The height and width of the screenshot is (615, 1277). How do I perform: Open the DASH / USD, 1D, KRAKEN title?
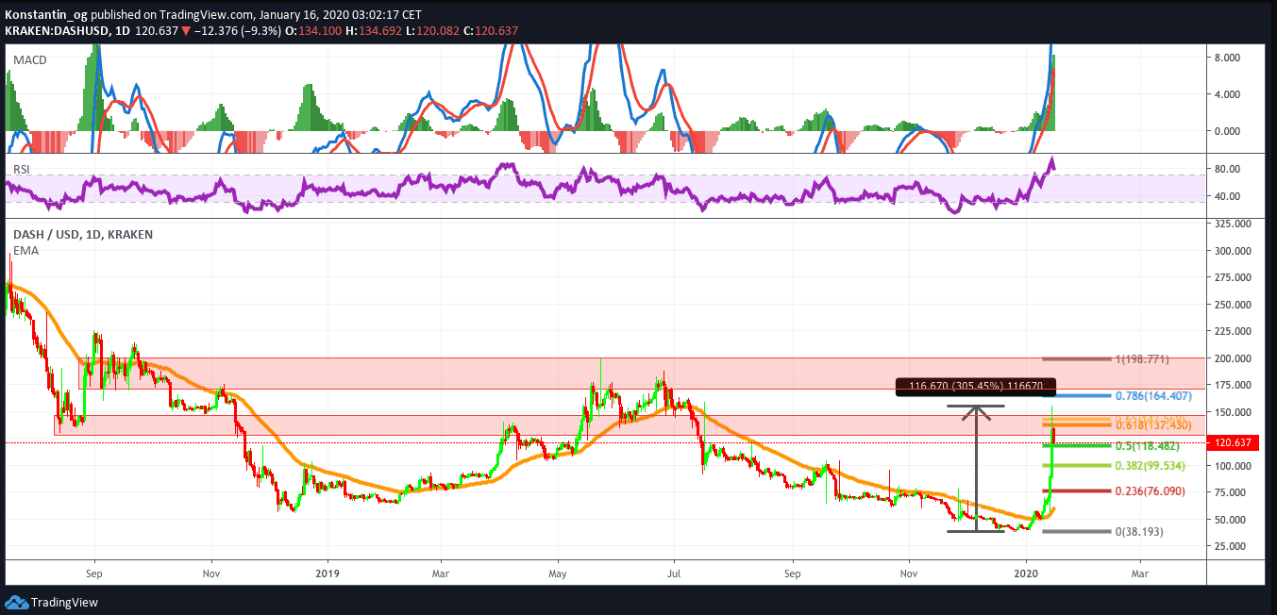pyautogui.click(x=82, y=234)
